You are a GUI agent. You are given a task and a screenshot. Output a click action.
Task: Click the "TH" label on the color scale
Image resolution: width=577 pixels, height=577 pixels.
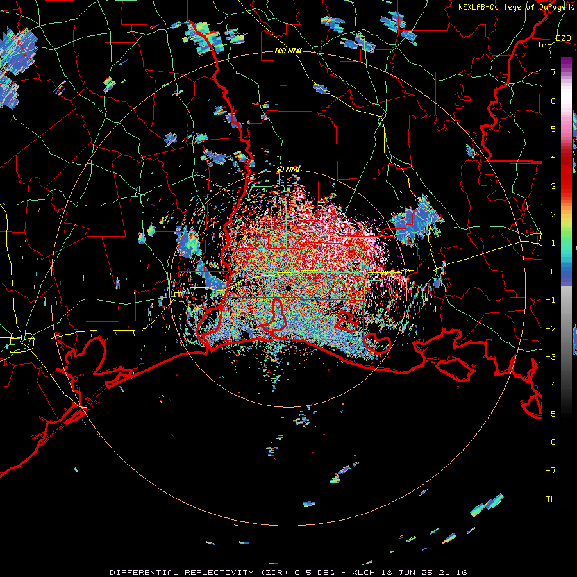tap(551, 499)
